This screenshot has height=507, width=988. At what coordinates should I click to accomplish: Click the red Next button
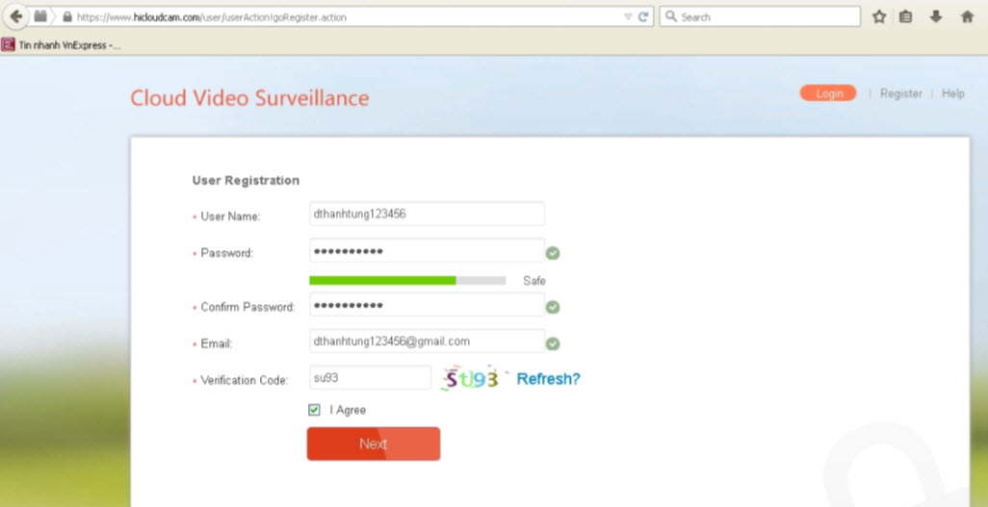pos(373,444)
